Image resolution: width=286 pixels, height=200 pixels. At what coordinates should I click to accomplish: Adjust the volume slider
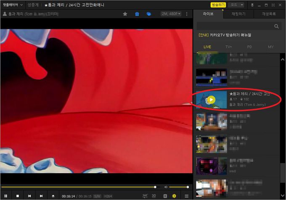[x=179, y=187]
